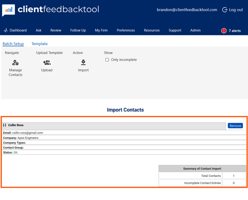Screen dimensions: 248x200
Task: Click the Contact Group field label
Action: (x=13, y=148)
